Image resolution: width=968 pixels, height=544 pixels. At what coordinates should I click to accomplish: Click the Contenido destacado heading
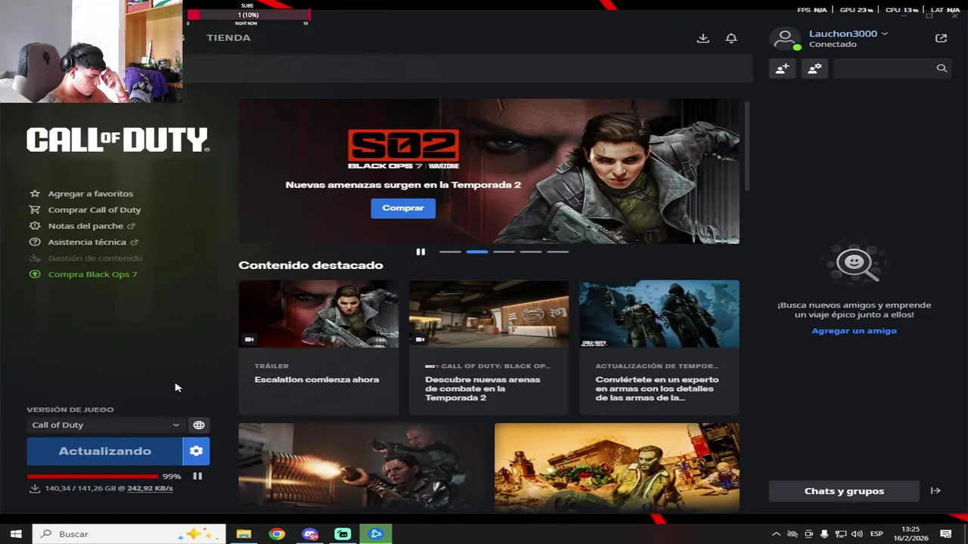pos(311,265)
